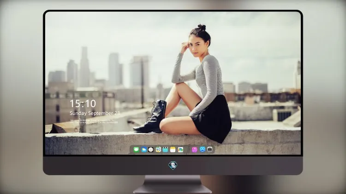Screen dimensions: 346x194
Task: Open the Camera app in the dock
Action: click(x=210, y=149)
